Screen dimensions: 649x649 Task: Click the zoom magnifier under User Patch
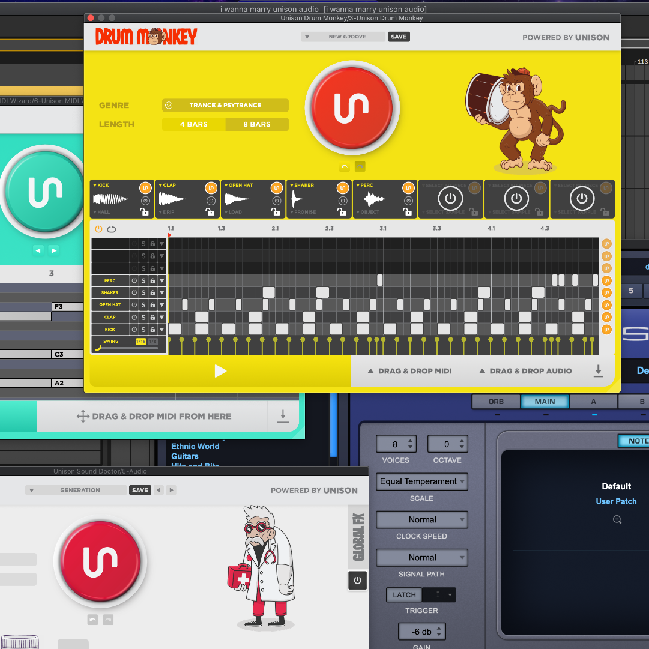617,519
